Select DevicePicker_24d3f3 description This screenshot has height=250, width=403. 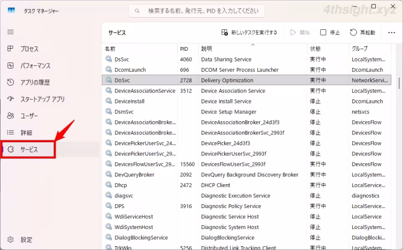click(226, 143)
